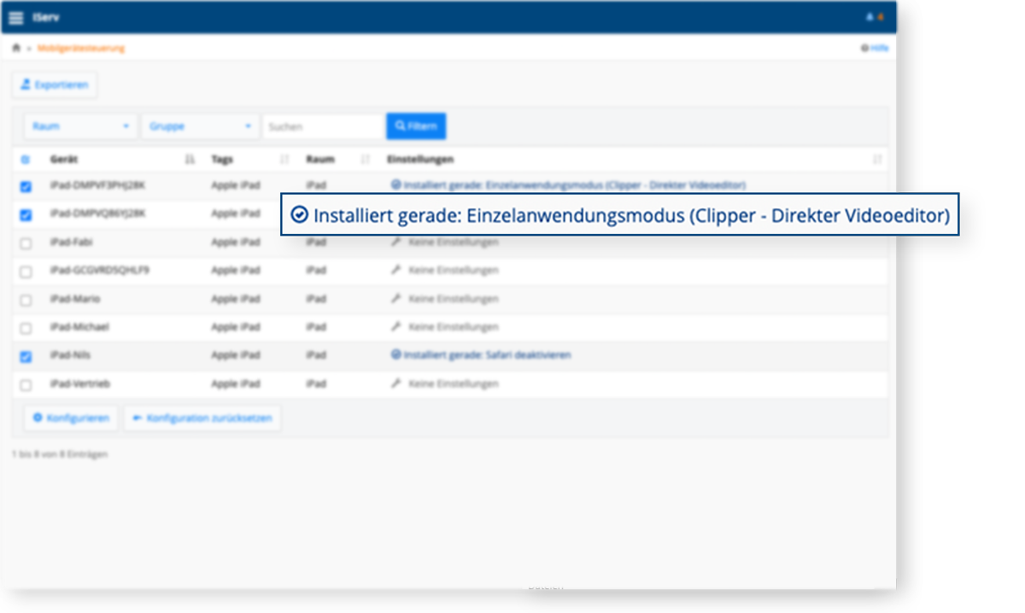This screenshot has height=613, width=1025.
Task: Open 'Installiert gerade: Safari deaktivieren' link
Action: [481, 355]
